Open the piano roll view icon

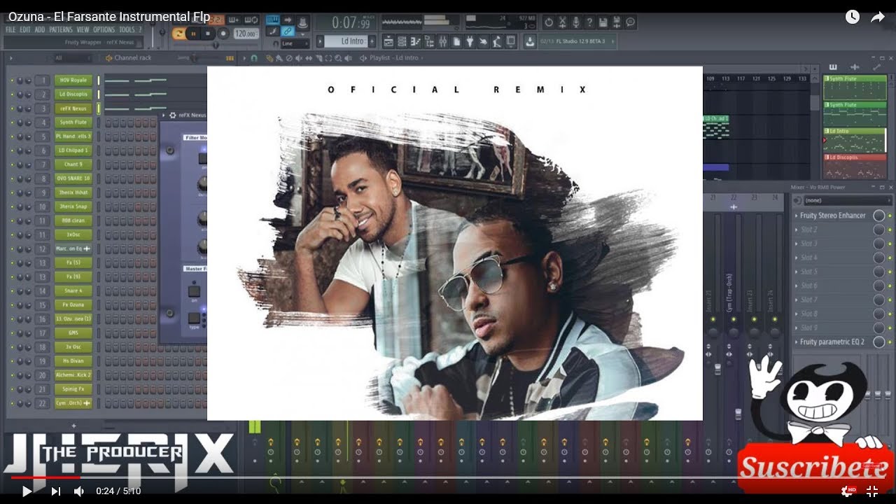click(416, 41)
